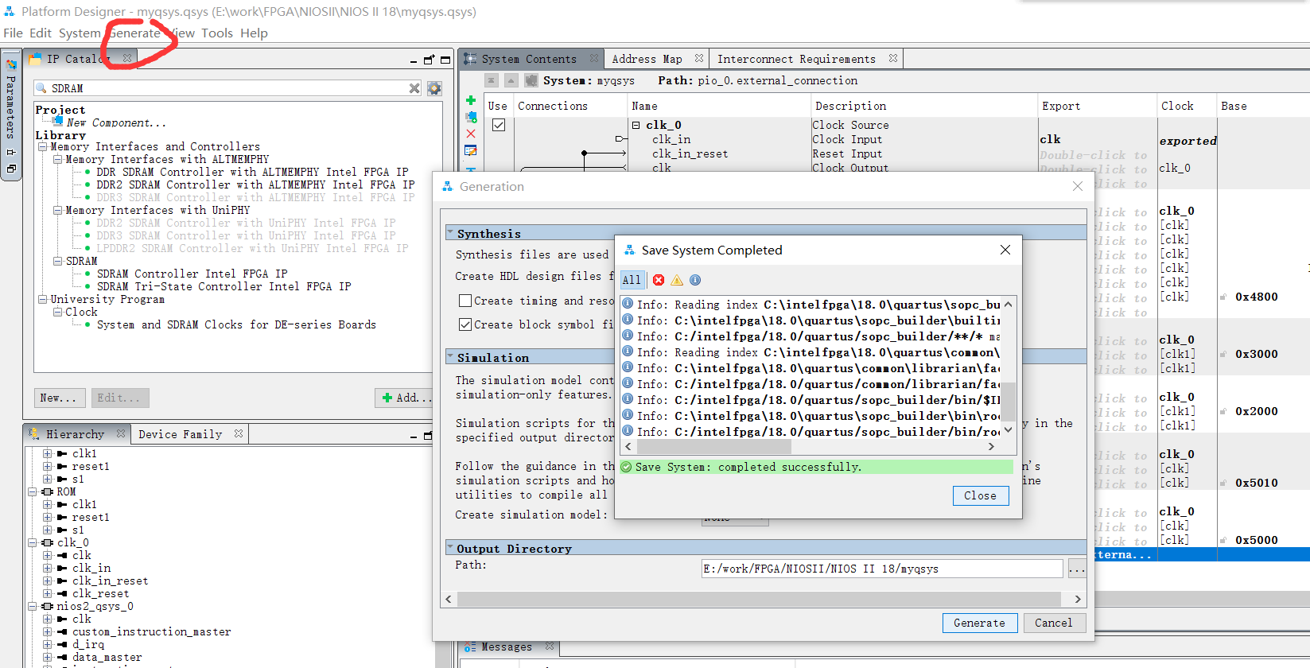Click the move-up arrow icon beside System label
The image size is (1310, 668).
(x=511, y=80)
